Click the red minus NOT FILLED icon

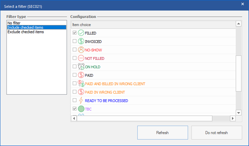click(x=81, y=59)
